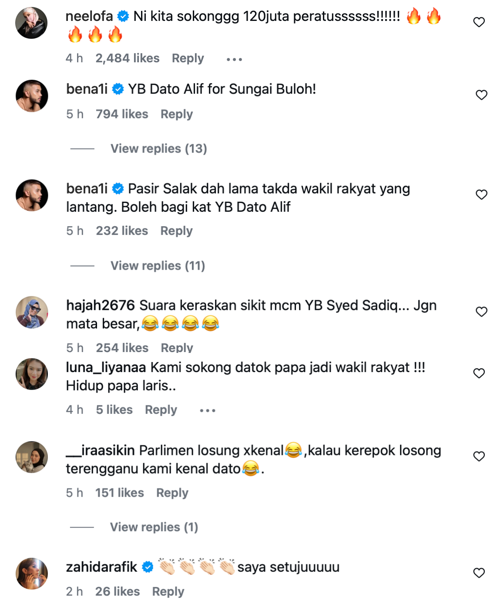The width and height of the screenshot is (497, 610).
Task: Open three-dot menu on luna_liyanaa's comment
Action: pyautogui.click(x=208, y=410)
